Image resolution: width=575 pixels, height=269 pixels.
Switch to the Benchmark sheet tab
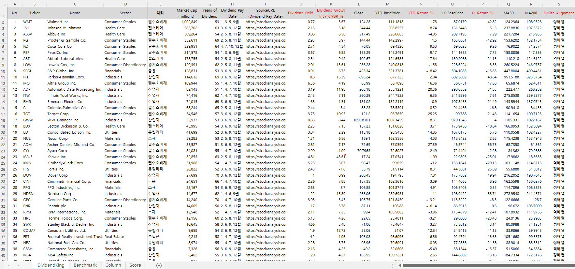point(85,265)
